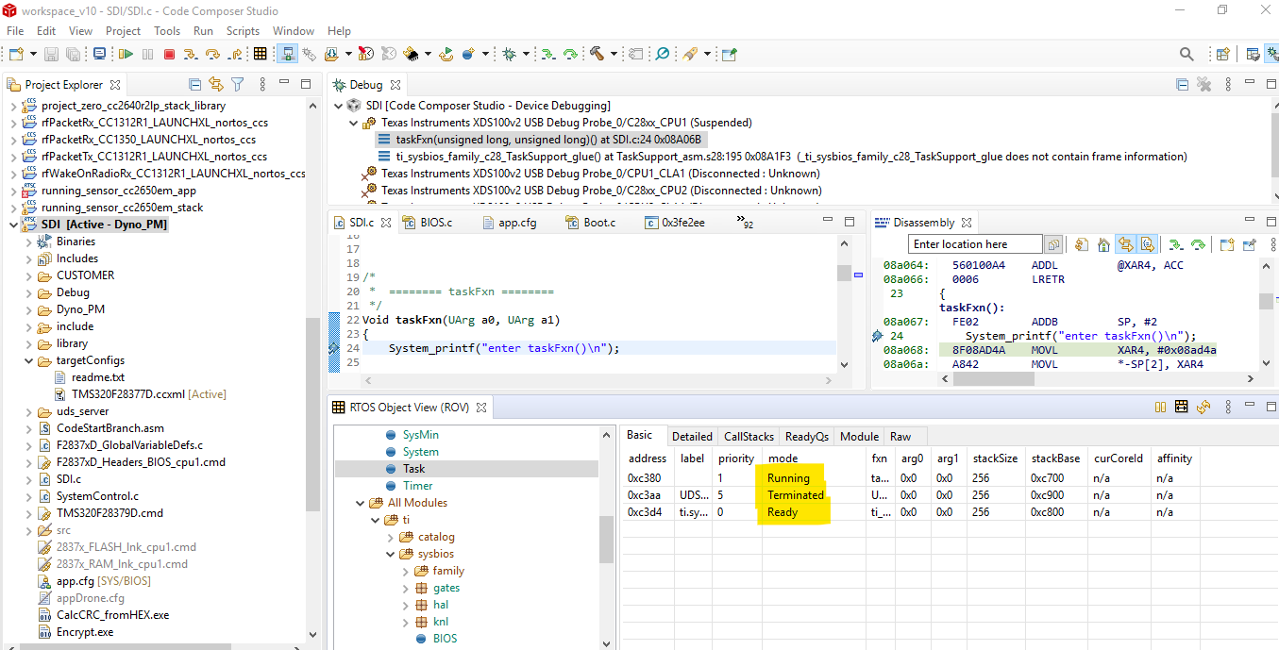
Task: Open the Scripts menu
Action: point(243,30)
